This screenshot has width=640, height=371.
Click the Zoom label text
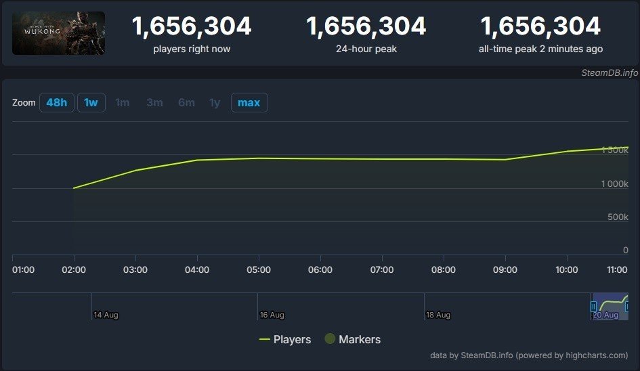click(x=24, y=102)
